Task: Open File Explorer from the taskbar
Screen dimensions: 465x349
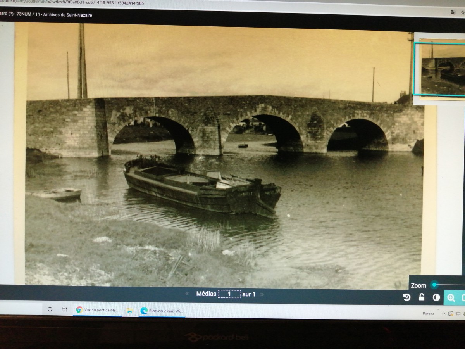Action: (x=129, y=311)
